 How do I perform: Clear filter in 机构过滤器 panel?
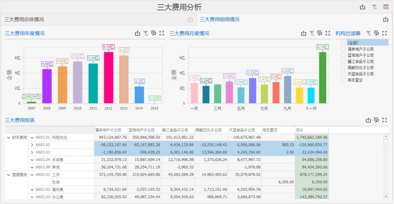[x=368, y=33]
